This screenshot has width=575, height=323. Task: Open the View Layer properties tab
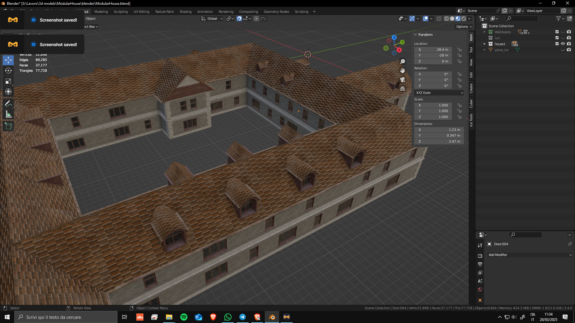(x=480, y=273)
